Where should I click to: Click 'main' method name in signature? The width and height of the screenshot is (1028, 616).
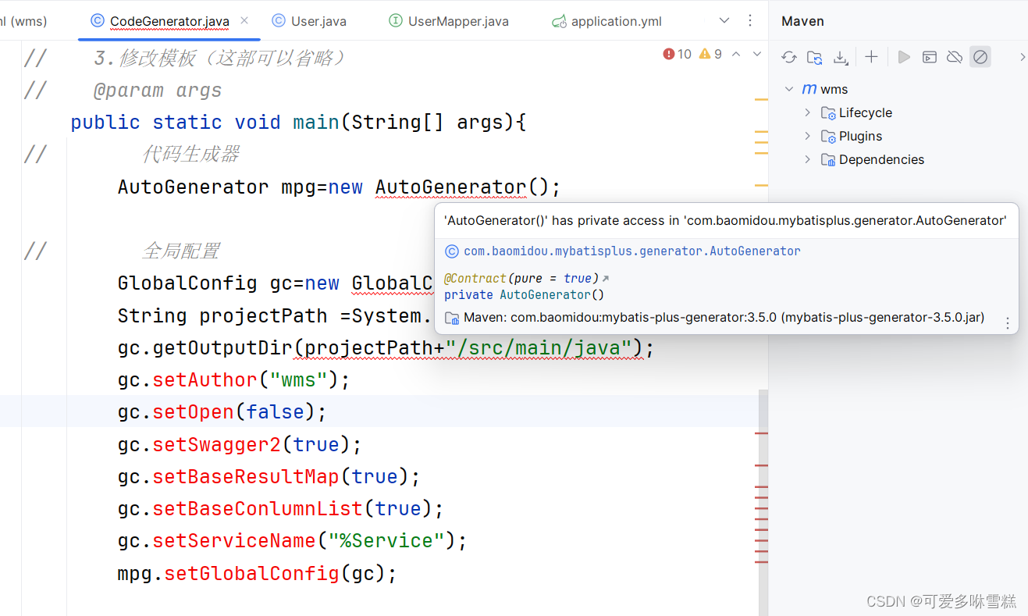[x=316, y=123]
